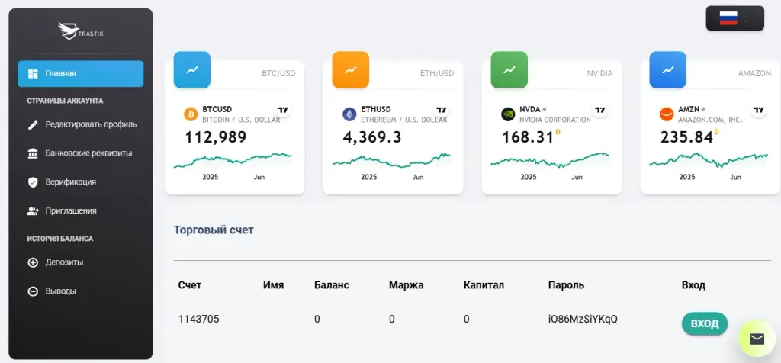Click the minus circle icon for Выводы

pos(33,291)
